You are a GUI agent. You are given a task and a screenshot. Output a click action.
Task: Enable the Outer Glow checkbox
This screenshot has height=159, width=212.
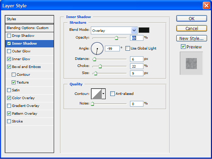9,51
